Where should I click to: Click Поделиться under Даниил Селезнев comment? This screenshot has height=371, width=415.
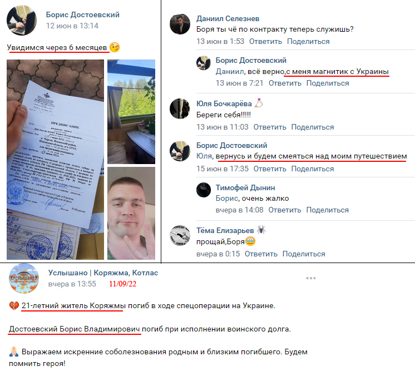pyautogui.click(x=308, y=42)
